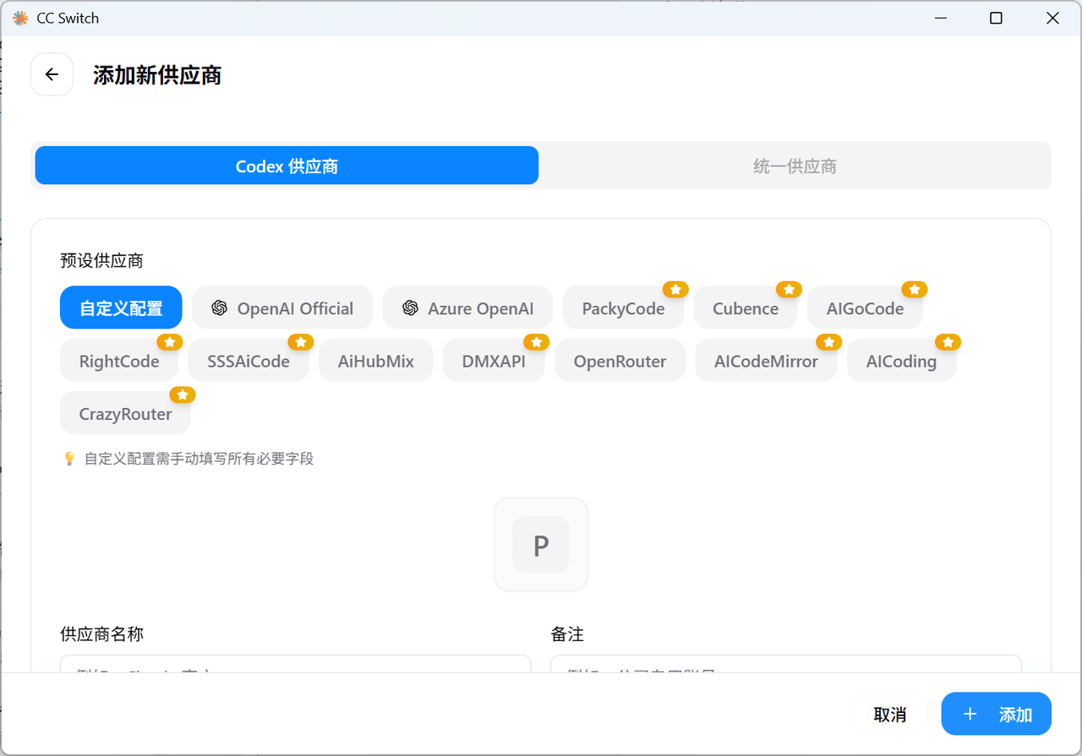Pick the AiHubMix preset
Screen dimensions: 1082x756
click(376, 361)
